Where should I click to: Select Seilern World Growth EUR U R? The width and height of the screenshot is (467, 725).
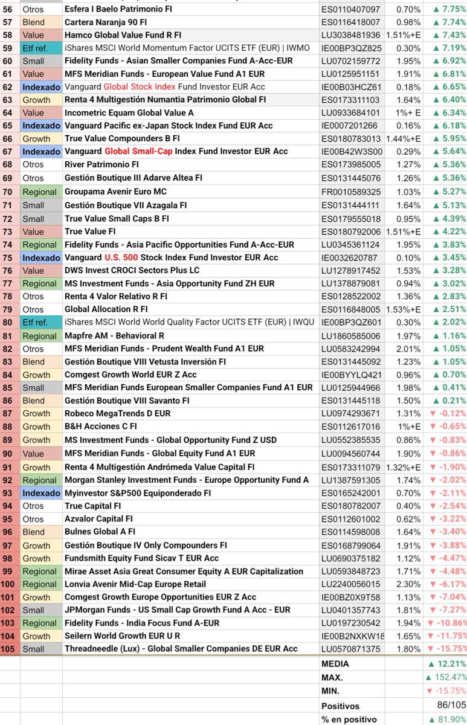122,636
